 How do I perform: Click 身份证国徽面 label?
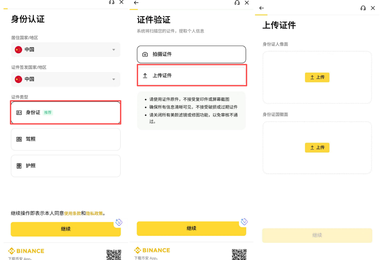pos(275,114)
